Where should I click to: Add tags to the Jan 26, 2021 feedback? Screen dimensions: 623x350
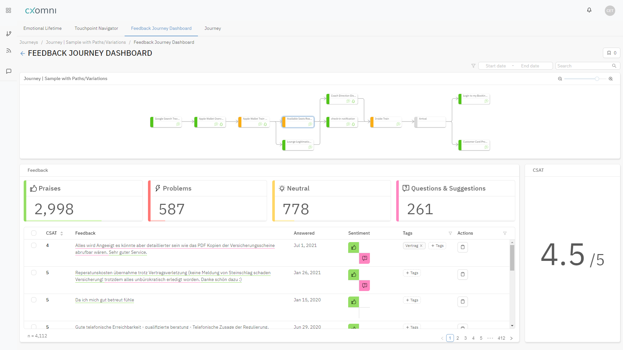pyautogui.click(x=412, y=273)
